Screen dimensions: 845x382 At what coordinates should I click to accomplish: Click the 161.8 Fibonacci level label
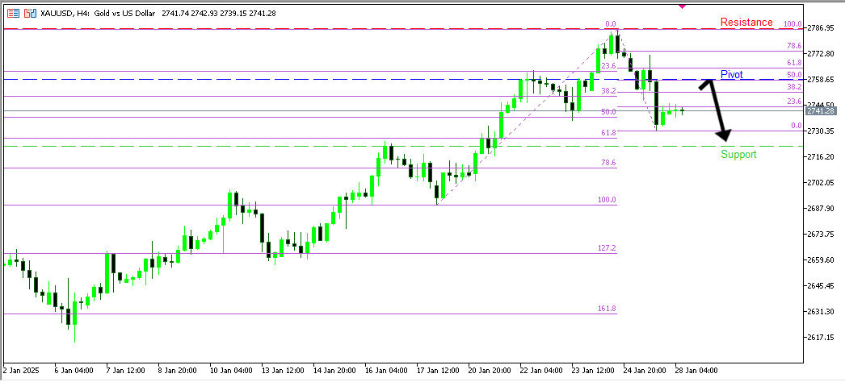coord(607,309)
